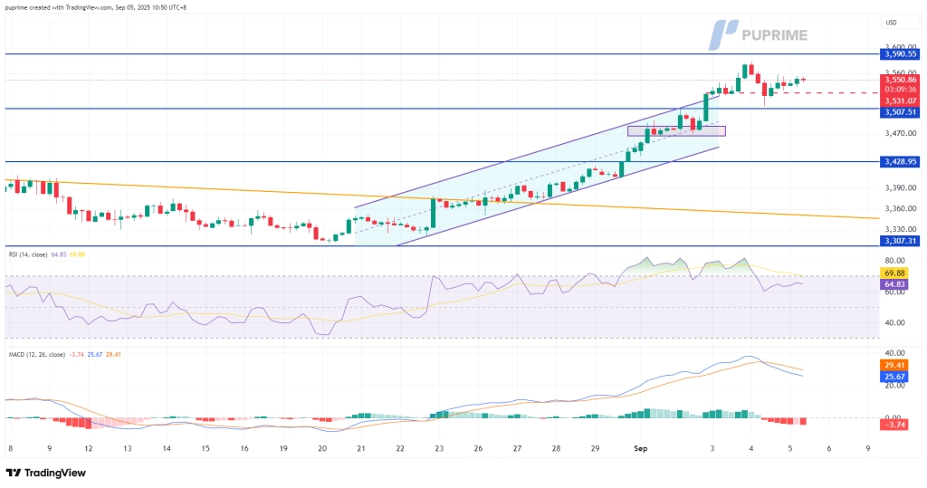Select date 12 on the time axis
The width and height of the screenshot is (927, 488).
88,449
